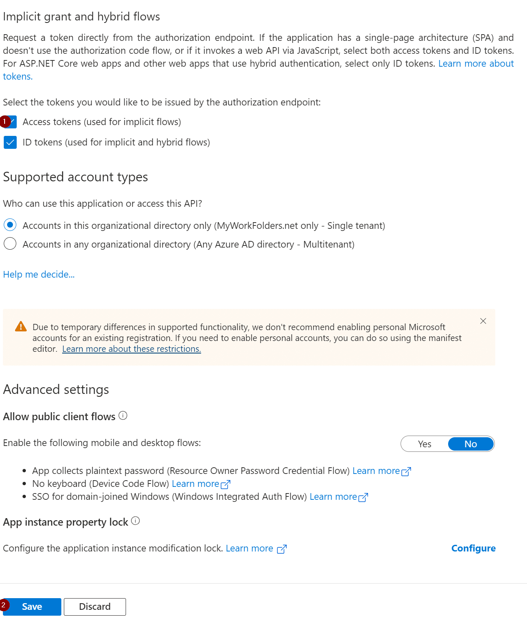527x619 pixels.
Task: Save the authentication settings
Action: tap(32, 606)
